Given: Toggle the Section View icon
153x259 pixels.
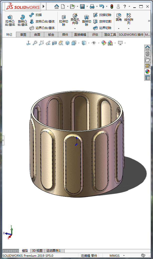Looking at the screenshot, I should click(x=54, y=43).
